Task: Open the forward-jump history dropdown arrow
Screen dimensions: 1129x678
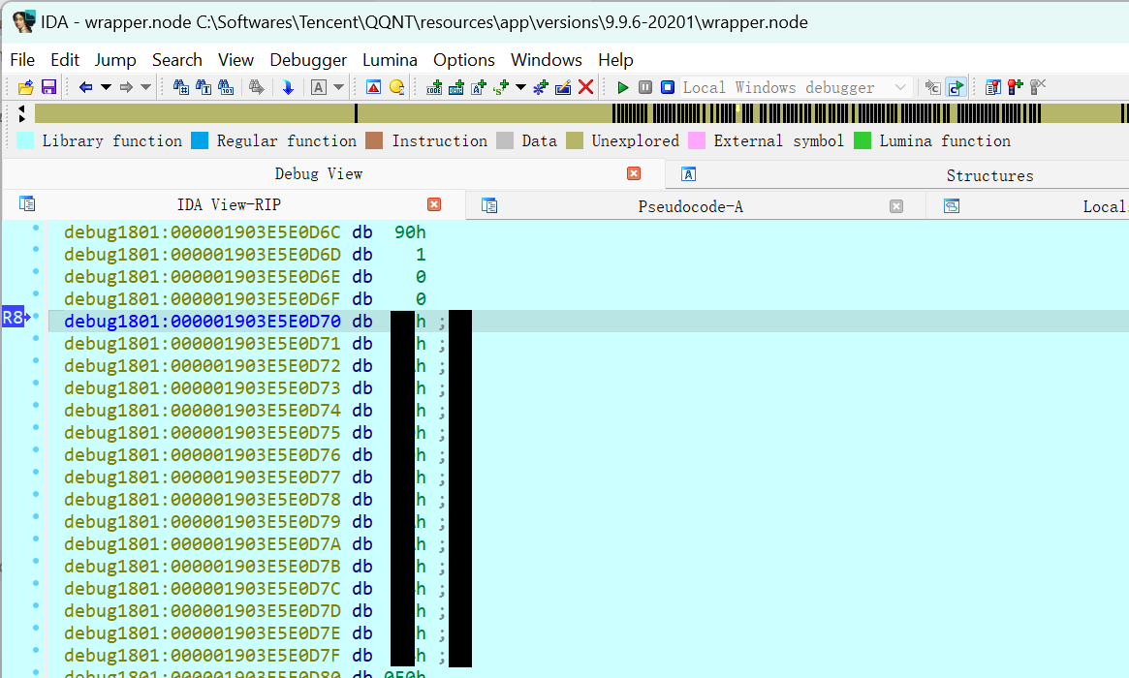Action: 145,88
